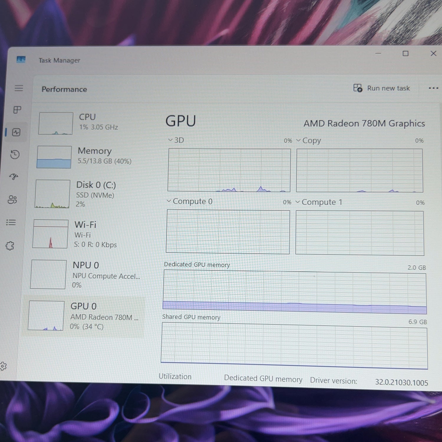Open the Services puzzle-piece icon
Screen dimensions: 442x442
tap(10, 246)
